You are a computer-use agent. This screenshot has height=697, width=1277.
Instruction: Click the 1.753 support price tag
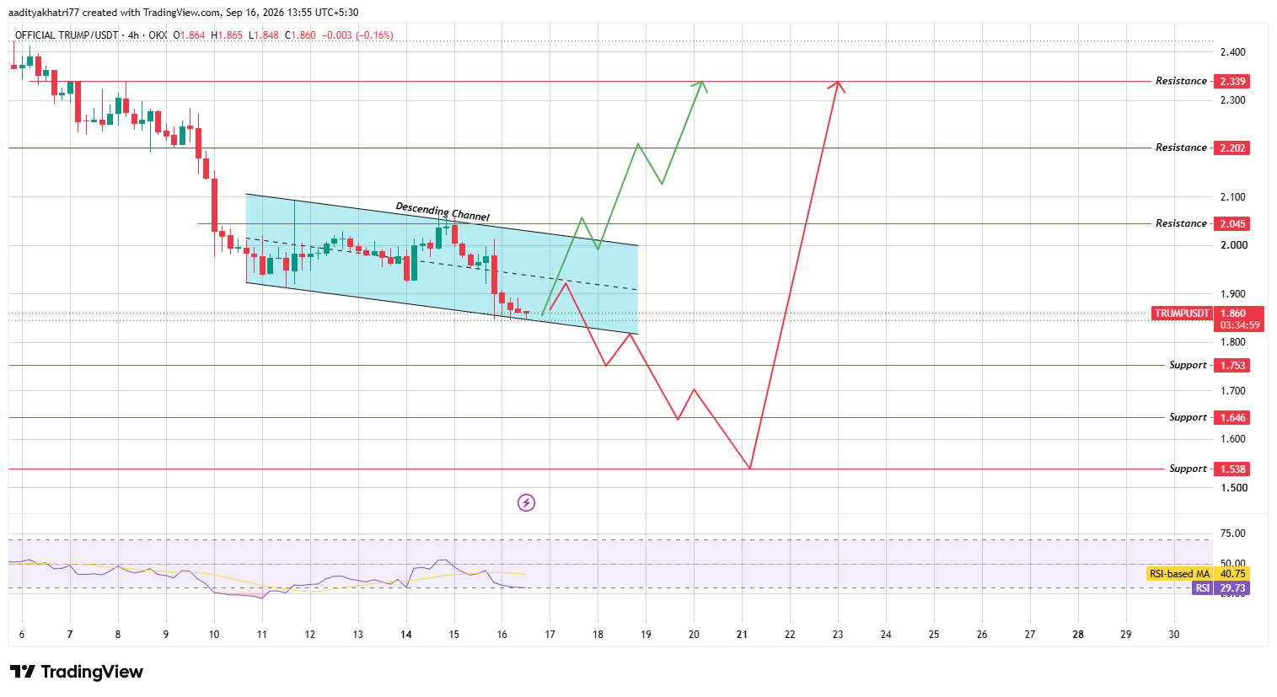click(x=1231, y=365)
